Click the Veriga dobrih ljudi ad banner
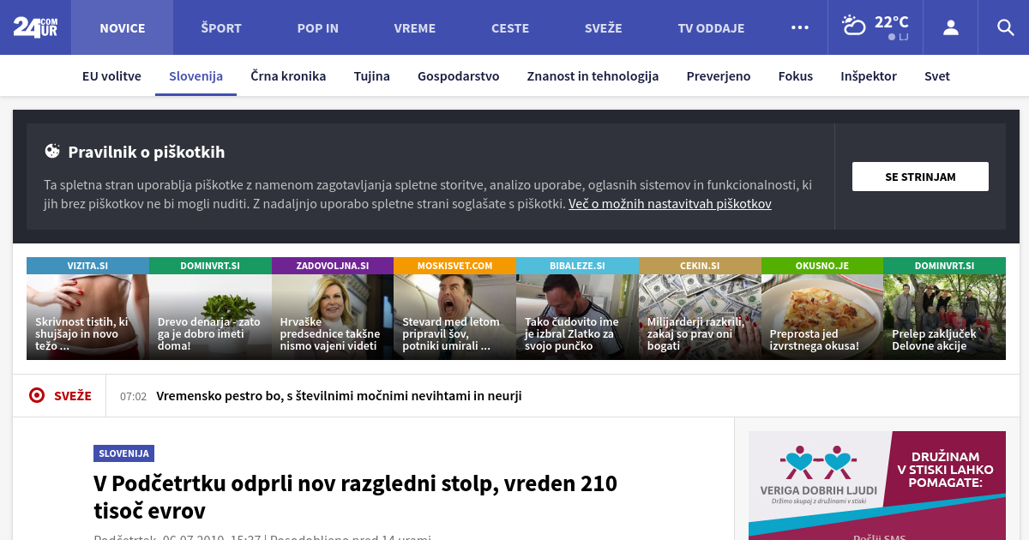This screenshot has height=540, width=1029. click(876, 484)
